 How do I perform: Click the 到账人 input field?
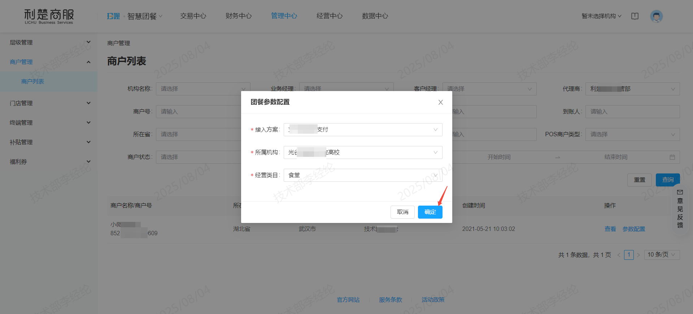632,112
